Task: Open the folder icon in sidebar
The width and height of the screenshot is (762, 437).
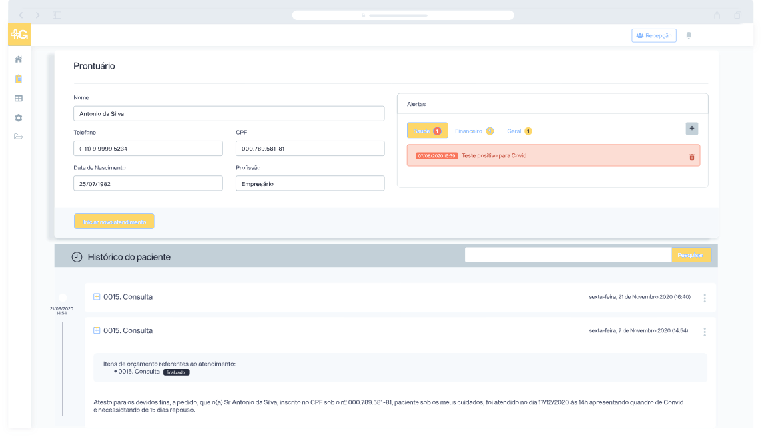Action: (19, 137)
